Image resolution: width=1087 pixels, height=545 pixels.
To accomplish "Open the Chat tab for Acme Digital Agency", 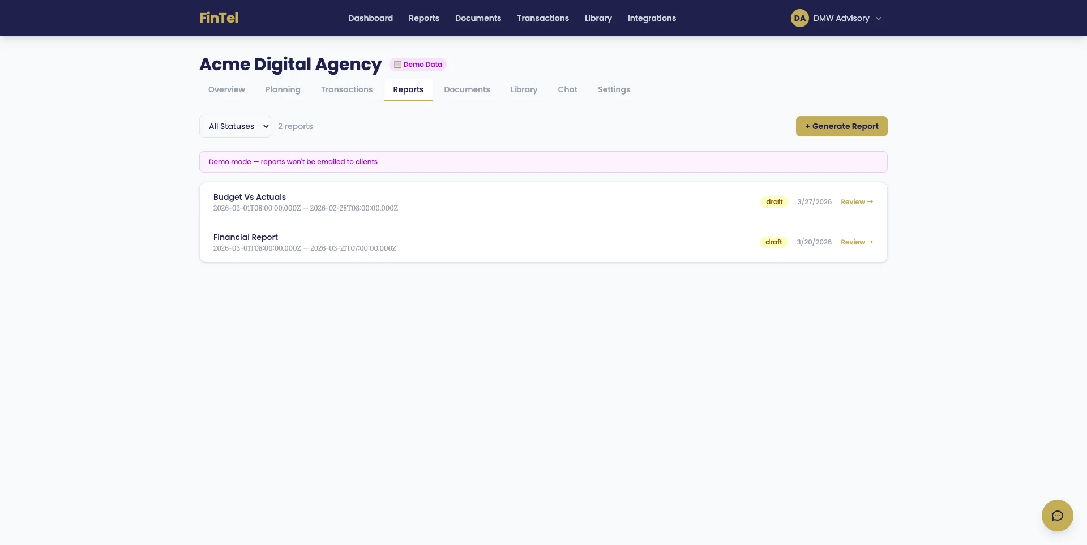I will click(x=567, y=89).
